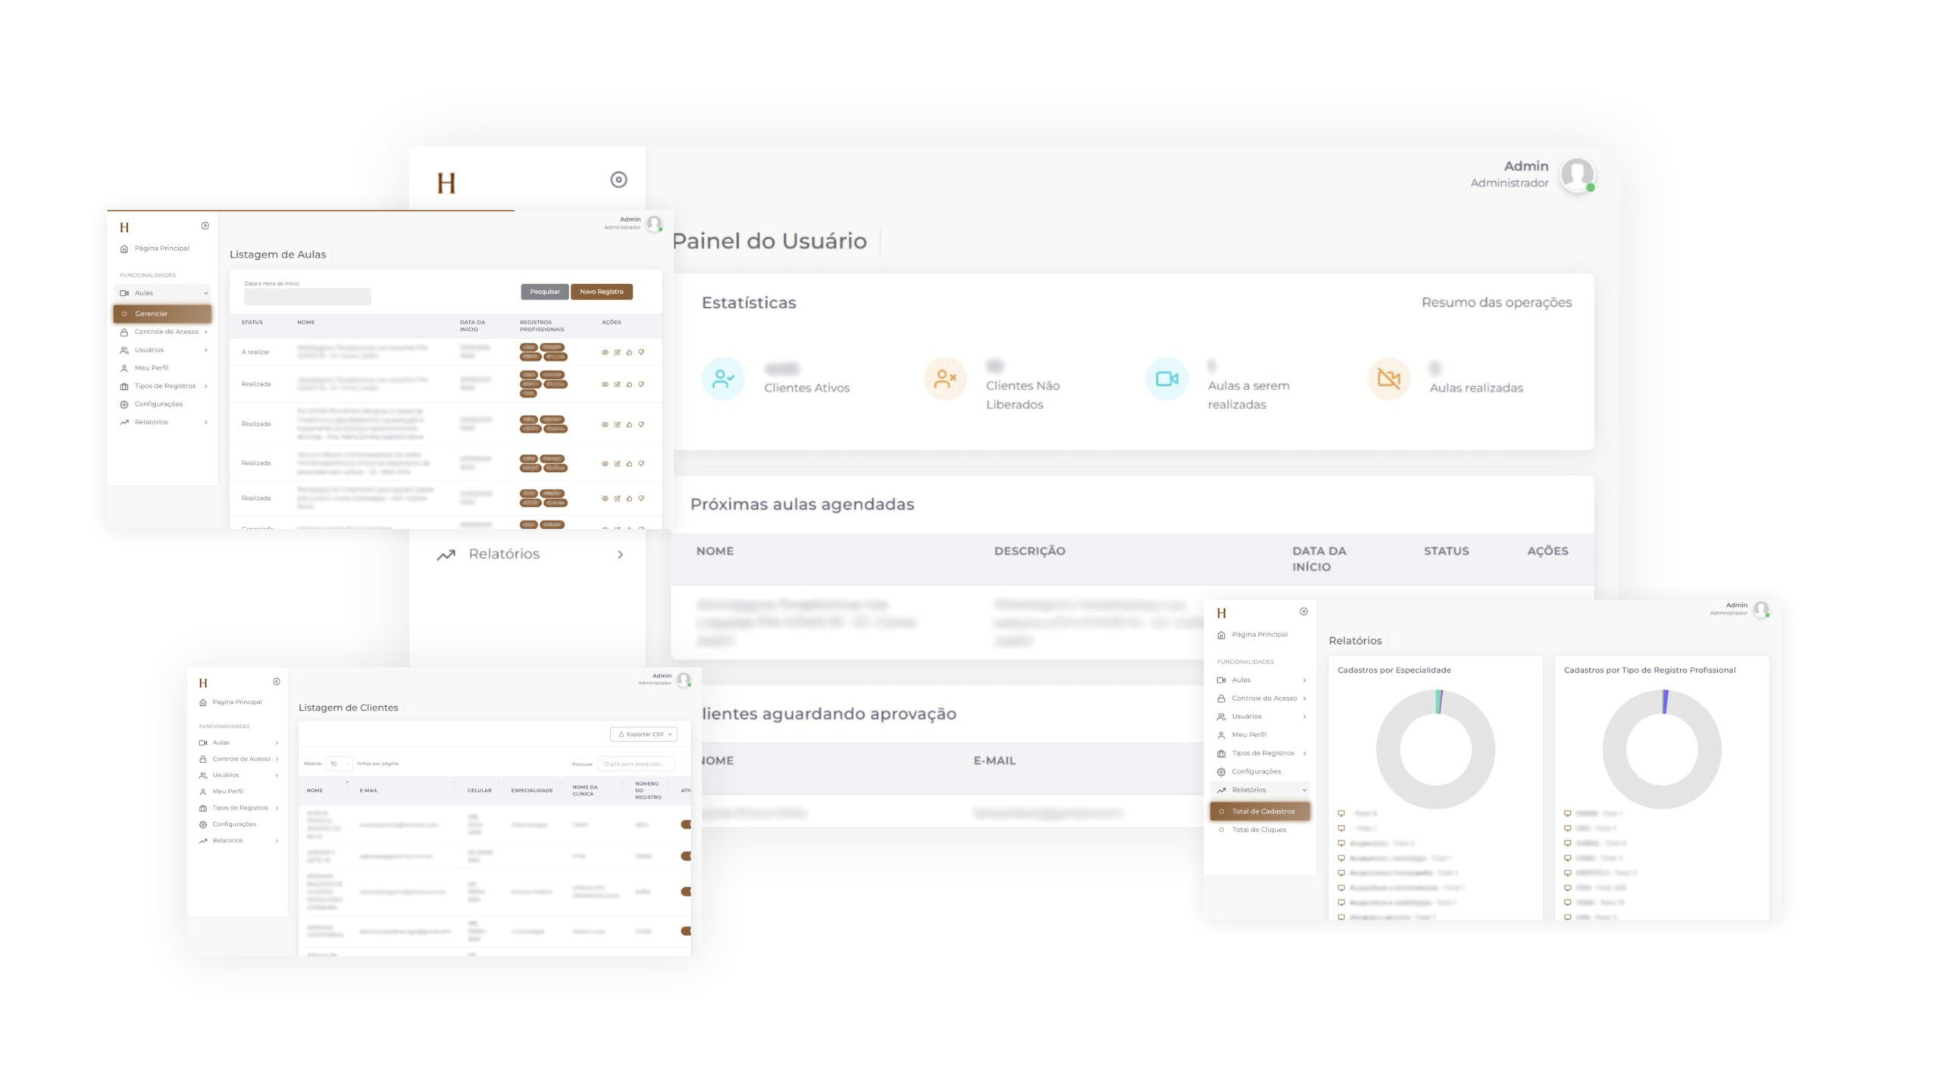The height and width of the screenshot is (1091, 1940).
Task: Click the Pesquisar button
Action: tap(544, 292)
